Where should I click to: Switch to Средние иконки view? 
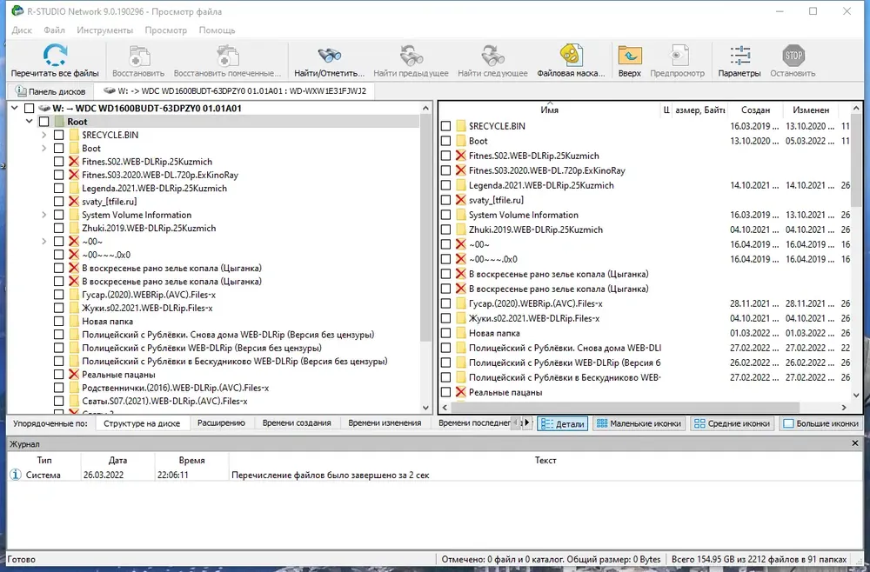733,423
